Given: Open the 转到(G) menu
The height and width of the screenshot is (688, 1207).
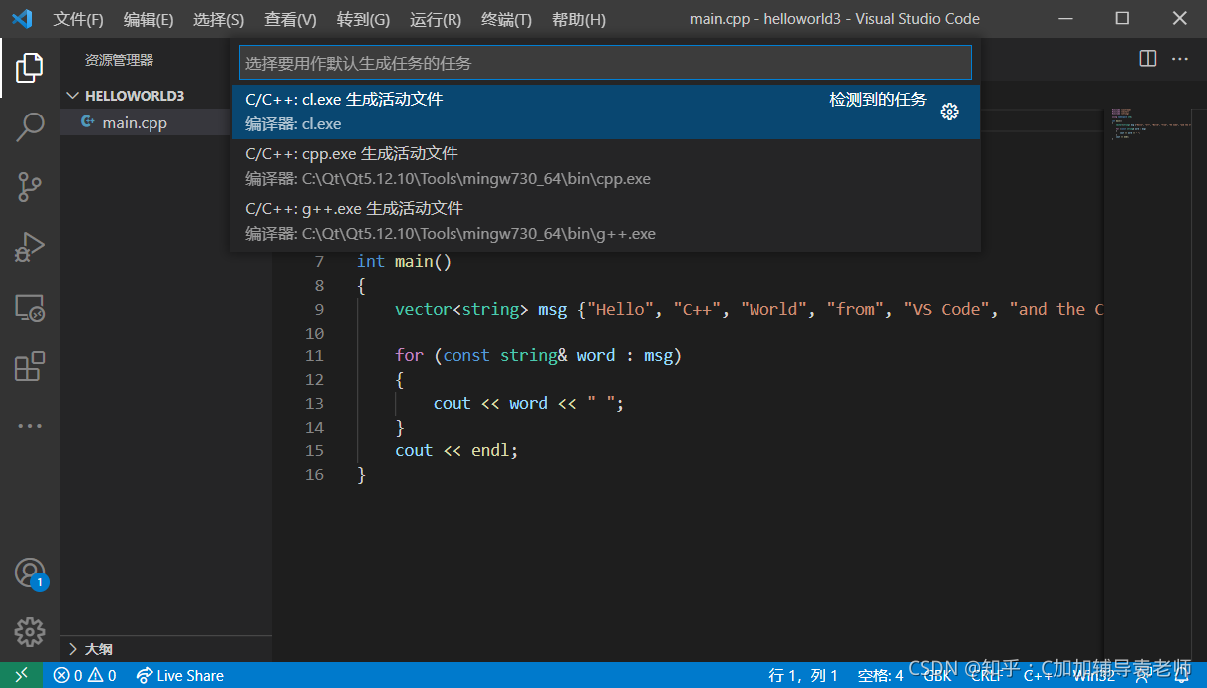Looking at the screenshot, I should pyautogui.click(x=363, y=19).
